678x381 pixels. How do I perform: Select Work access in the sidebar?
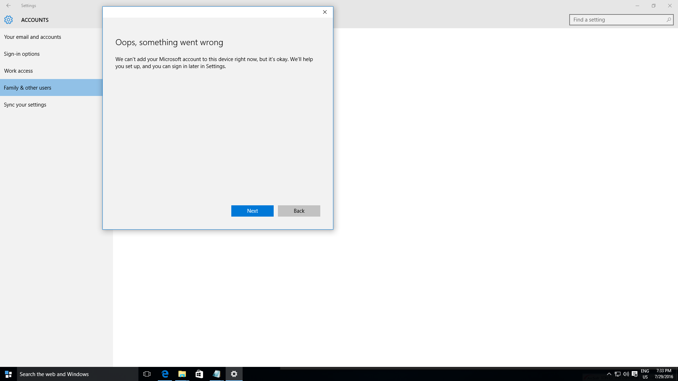[51, 71]
